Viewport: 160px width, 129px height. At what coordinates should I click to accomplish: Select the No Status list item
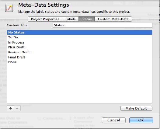[80, 32]
